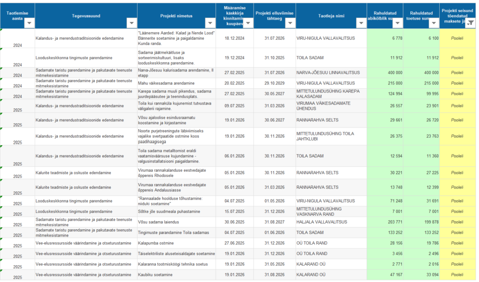Open the Määramise käskkirja kuupäev filter

point(247,23)
